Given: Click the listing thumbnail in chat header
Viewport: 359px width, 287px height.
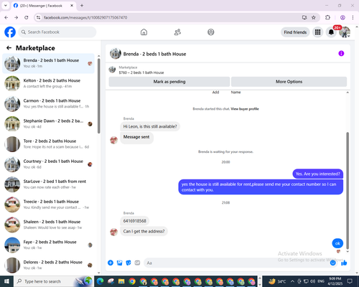Looking at the screenshot, I should pyautogui.click(x=116, y=54).
